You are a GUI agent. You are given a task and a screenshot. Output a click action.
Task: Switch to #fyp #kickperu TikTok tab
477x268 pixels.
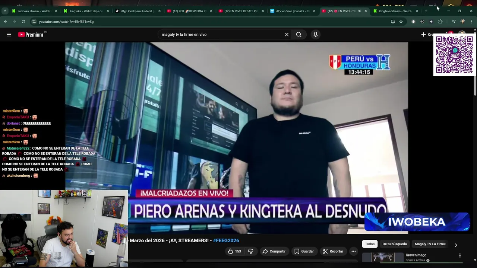point(137,11)
